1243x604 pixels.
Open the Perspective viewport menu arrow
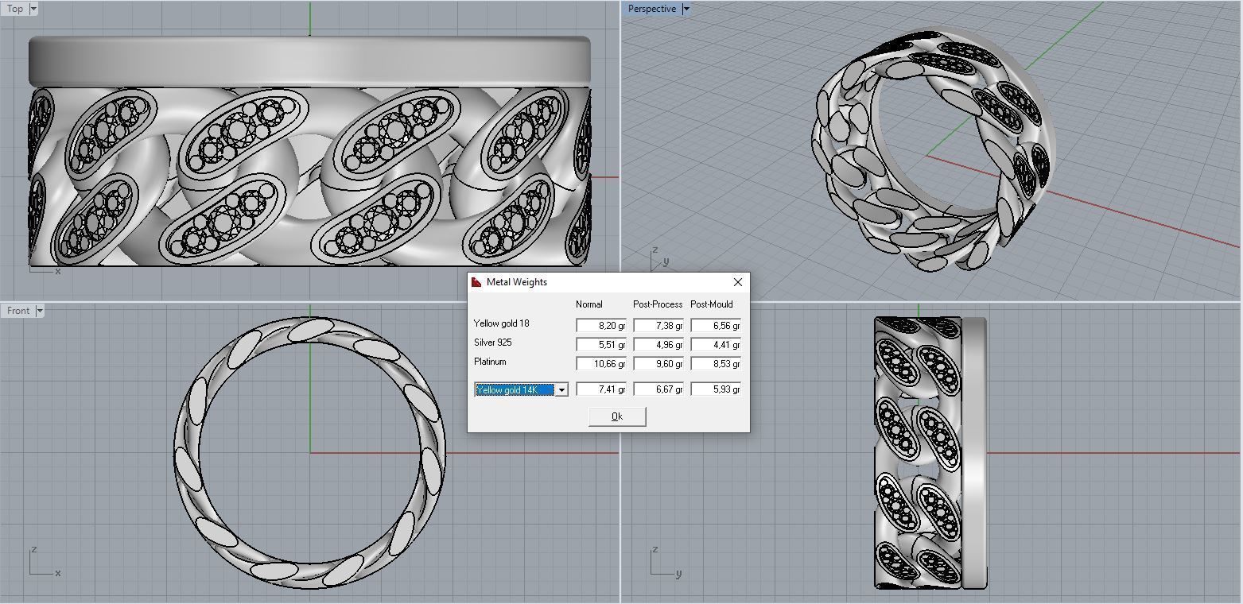pos(686,9)
